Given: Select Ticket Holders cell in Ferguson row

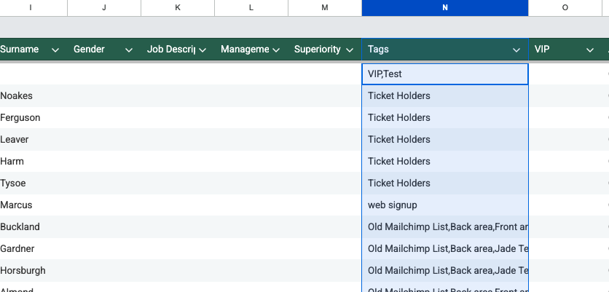Looking at the screenshot, I should point(444,118).
